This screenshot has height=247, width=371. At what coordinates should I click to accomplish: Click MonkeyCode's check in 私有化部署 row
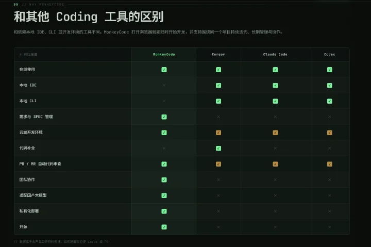coord(164,211)
